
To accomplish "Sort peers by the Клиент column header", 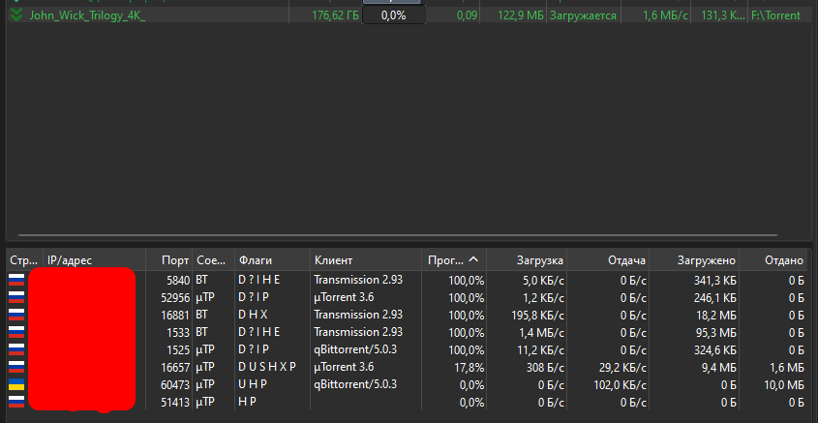I will click(334, 260).
